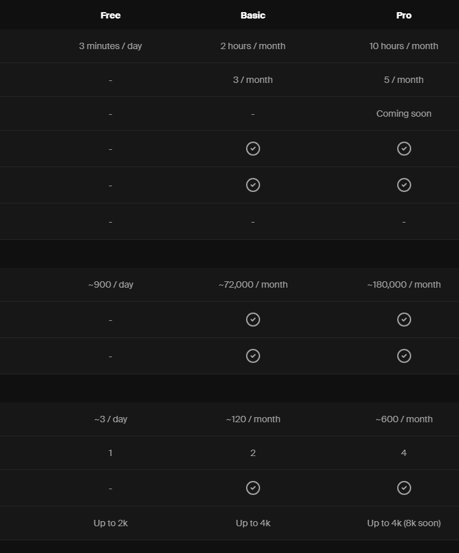Click the Up to 4k (8k soon) text
Screen dimensions: 459x553
pos(404,523)
